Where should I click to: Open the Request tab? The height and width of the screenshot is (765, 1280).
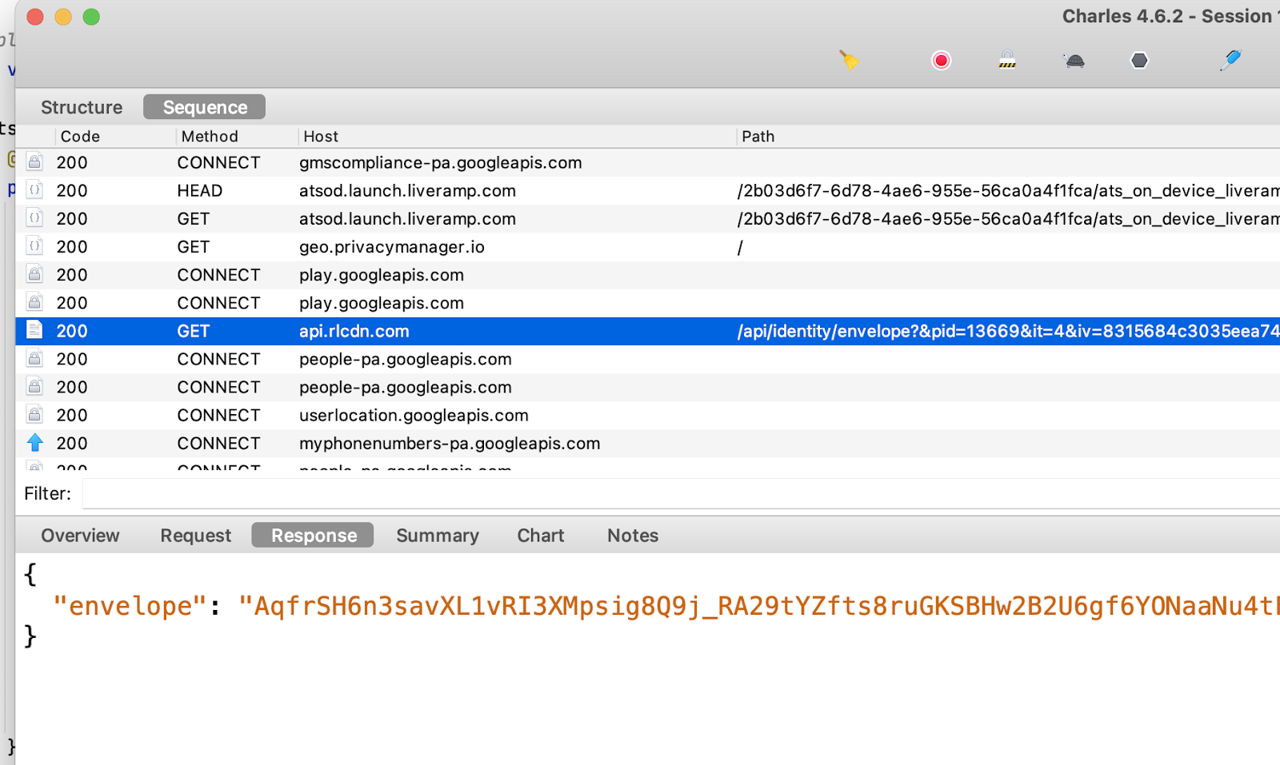tap(196, 536)
